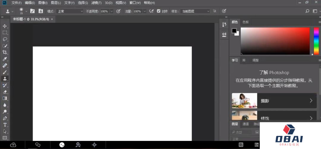Select the Pen tool
The image size is (321, 149).
coord(5,118)
